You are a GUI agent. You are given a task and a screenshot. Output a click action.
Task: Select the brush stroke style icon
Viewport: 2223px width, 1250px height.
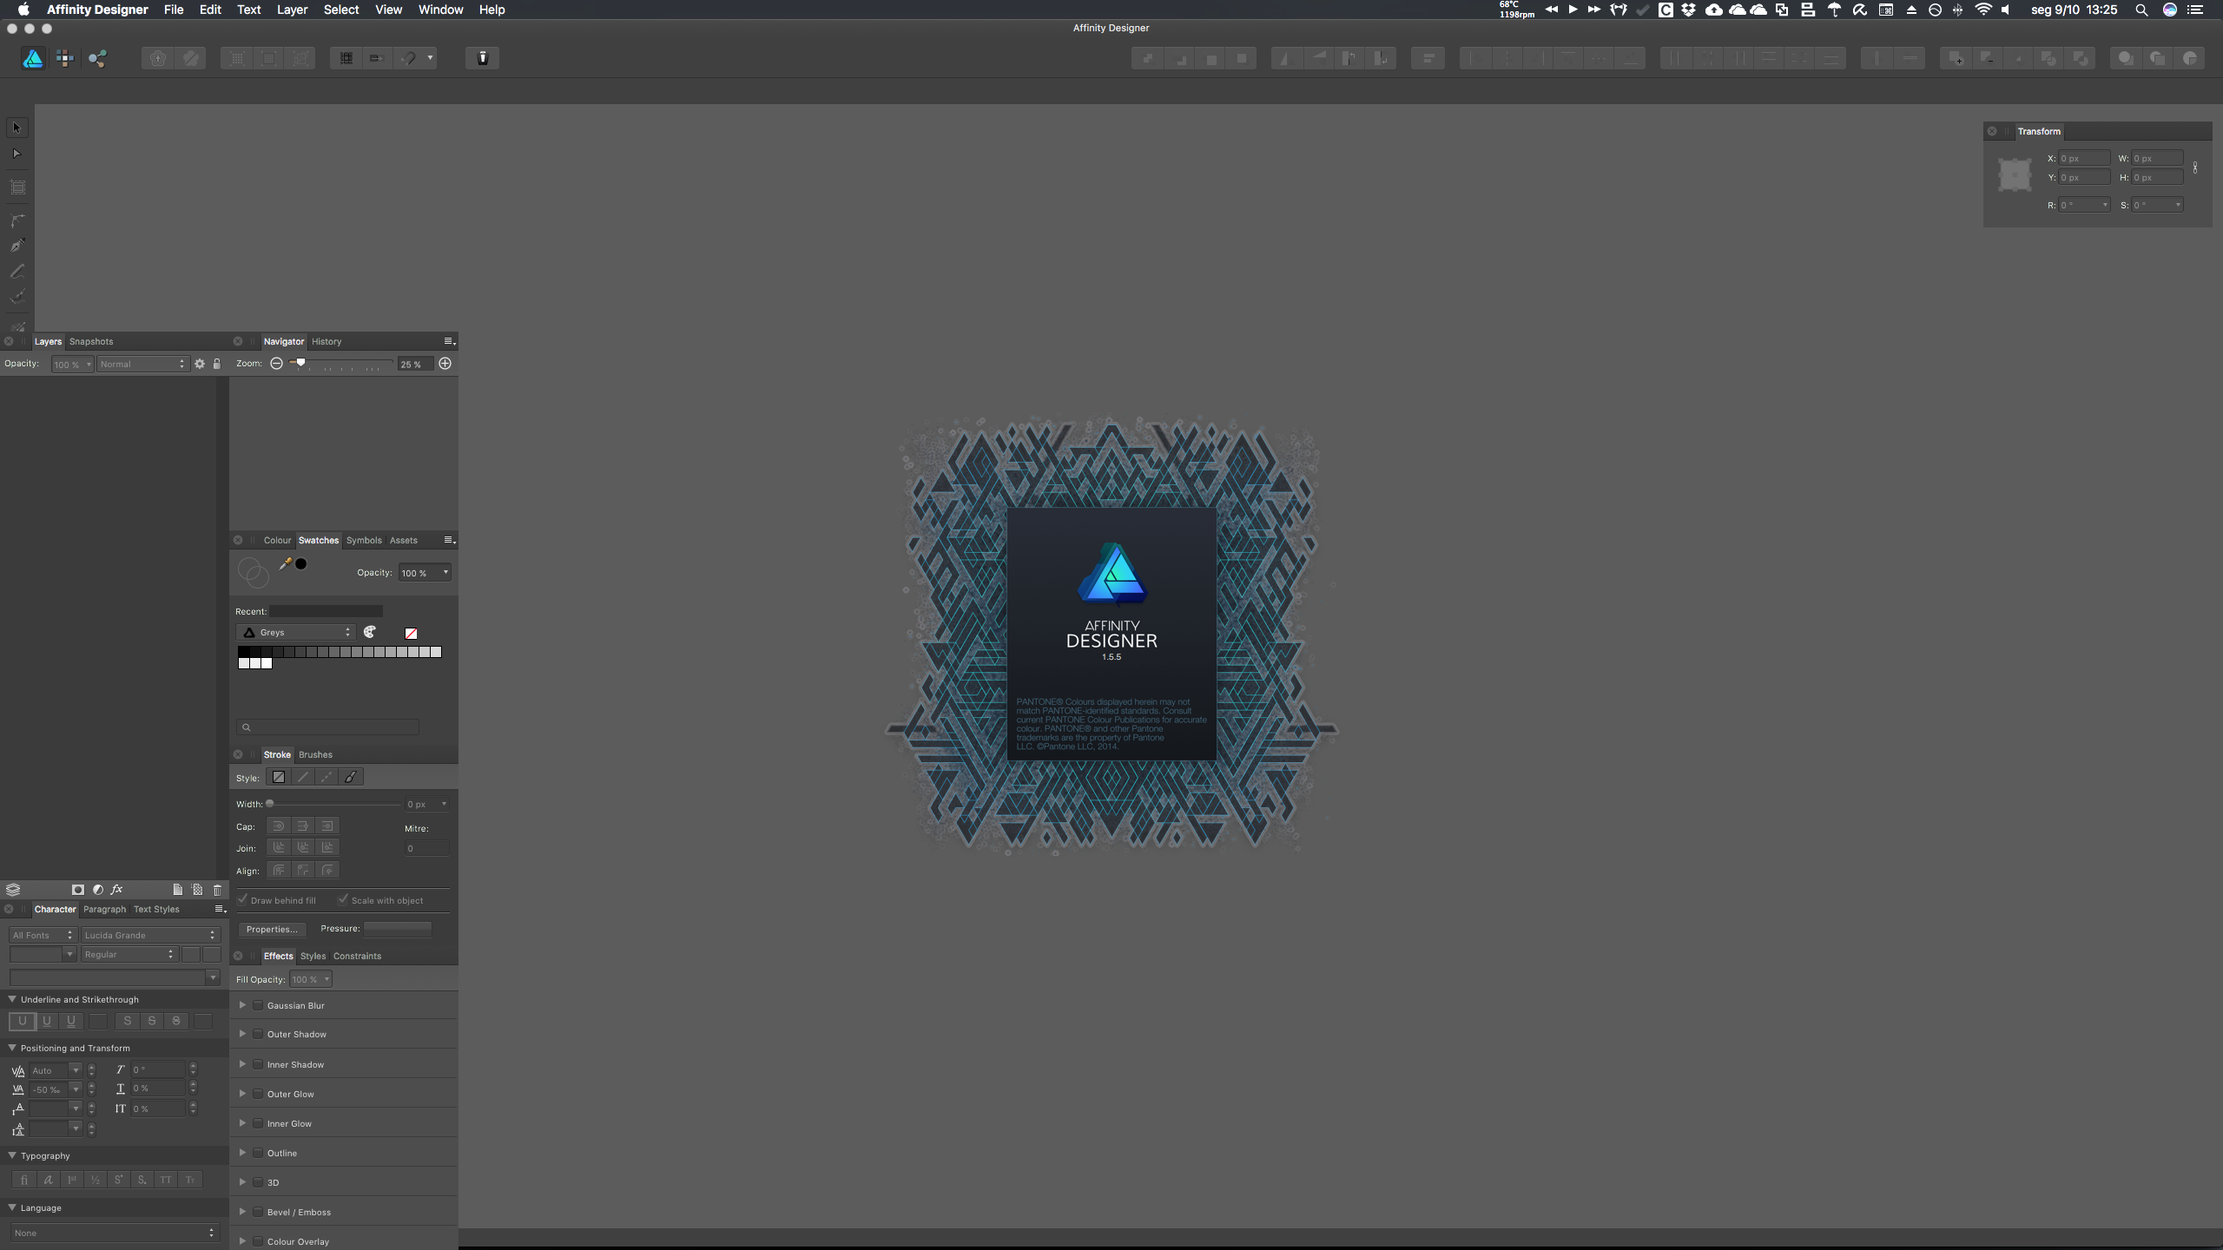[351, 777]
